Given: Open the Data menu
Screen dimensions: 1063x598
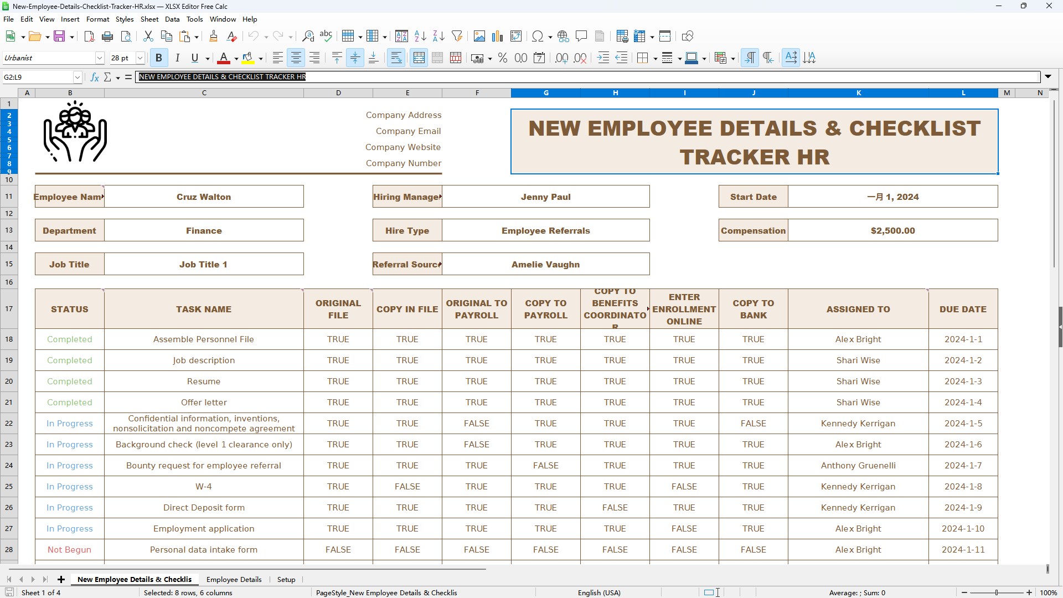Looking at the screenshot, I should click(172, 19).
